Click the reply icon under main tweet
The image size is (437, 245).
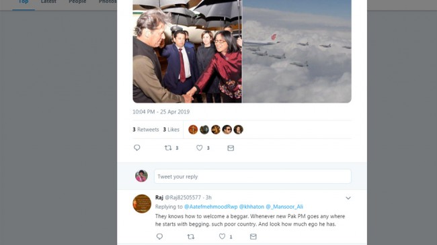(x=137, y=148)
